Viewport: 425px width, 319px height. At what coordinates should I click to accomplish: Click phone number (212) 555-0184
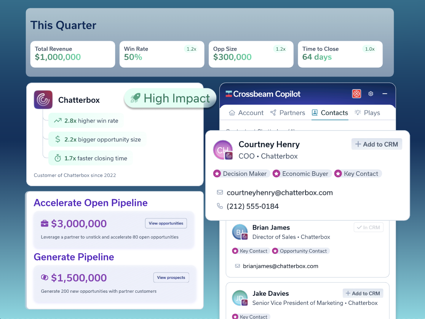click(x=252, y=206)
